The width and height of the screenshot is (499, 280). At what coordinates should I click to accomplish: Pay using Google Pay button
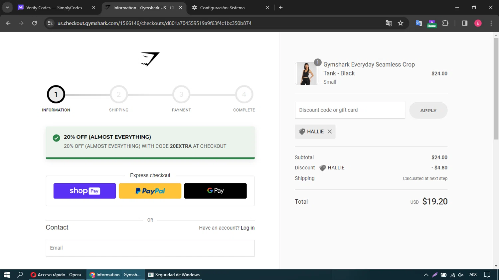216,191
